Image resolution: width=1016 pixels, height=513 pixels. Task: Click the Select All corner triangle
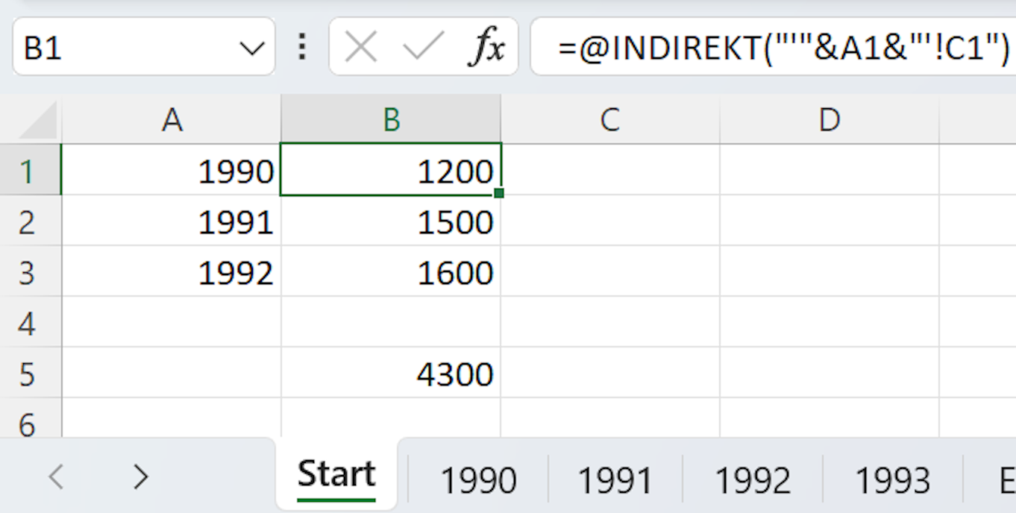[x=38, y=120]
